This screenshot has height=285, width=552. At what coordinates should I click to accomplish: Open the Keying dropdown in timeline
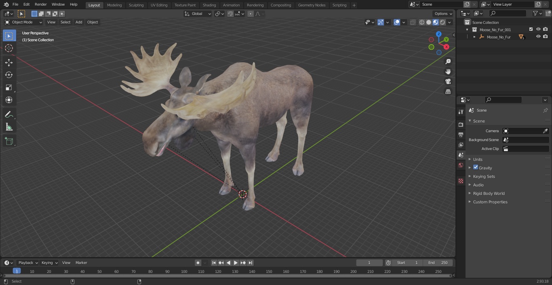(49, 263)
